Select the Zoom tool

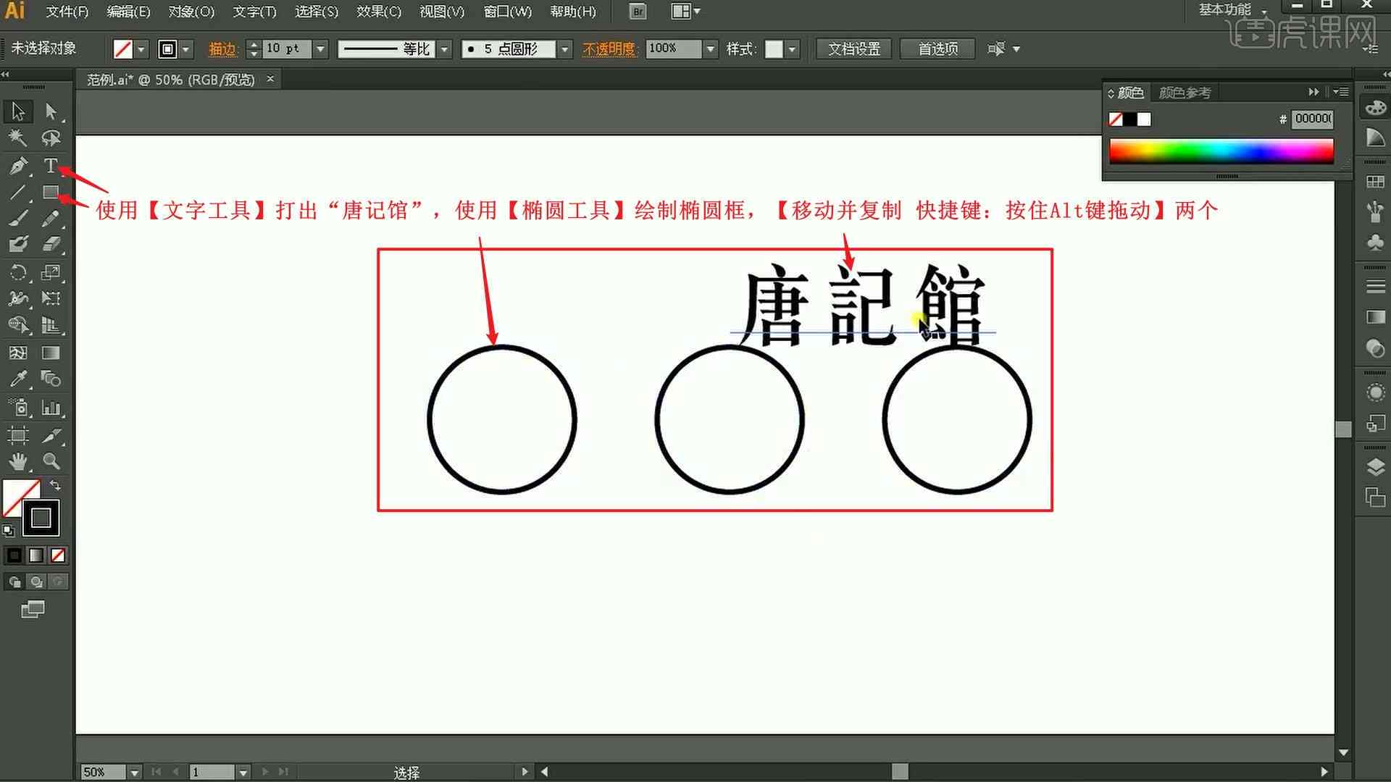pyautogui.click(x=51, y=461)
